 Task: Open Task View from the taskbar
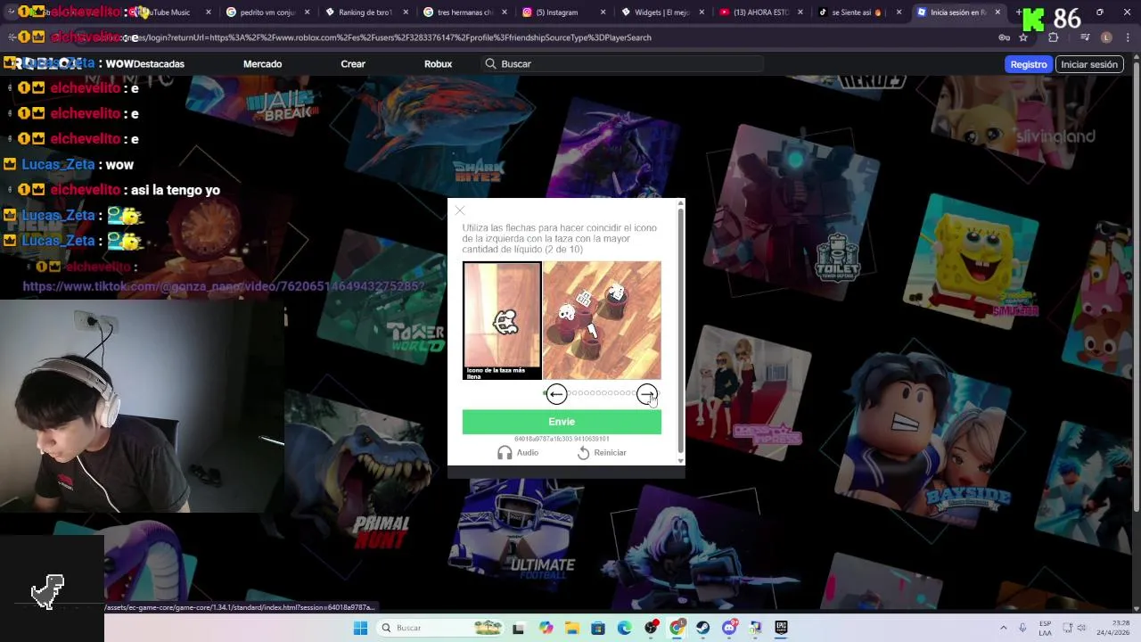pos(519,628)
